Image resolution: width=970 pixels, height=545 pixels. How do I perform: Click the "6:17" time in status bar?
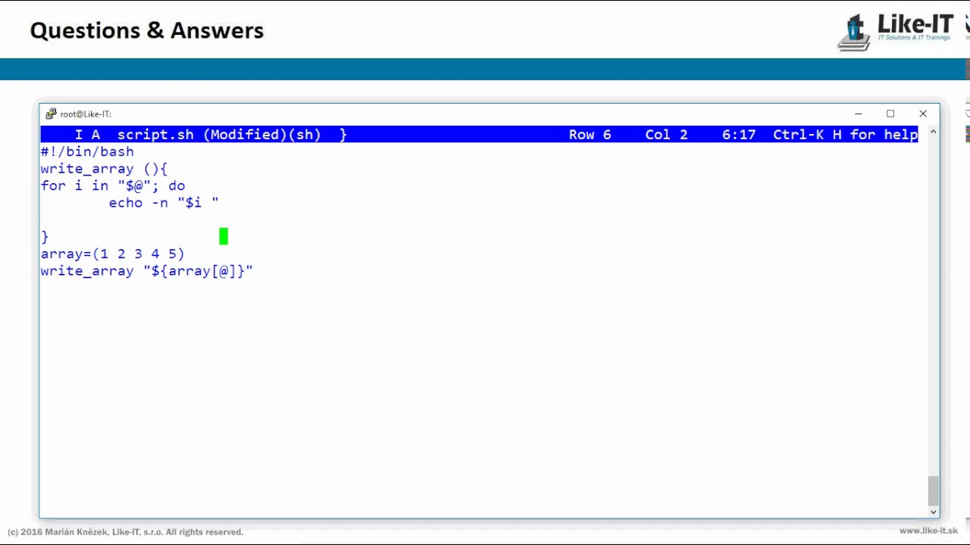click(739, 135)
